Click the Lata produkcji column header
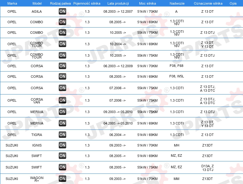The image size is (243, 184). (x=118, y=3)
